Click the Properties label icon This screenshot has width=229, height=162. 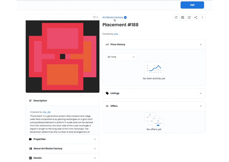tap(30, 139)
